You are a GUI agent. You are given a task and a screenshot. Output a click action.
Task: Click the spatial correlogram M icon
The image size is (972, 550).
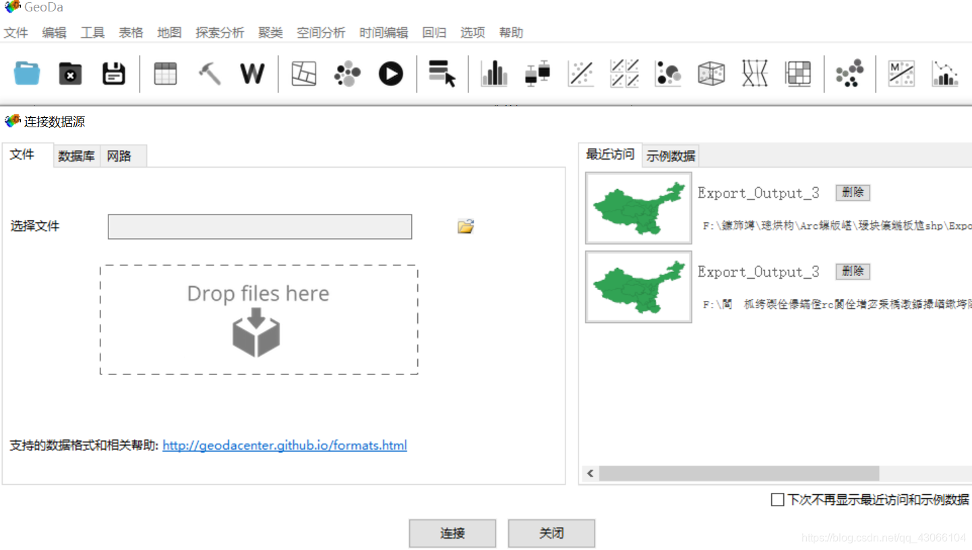pyautogui.click(x=901, y=73)
